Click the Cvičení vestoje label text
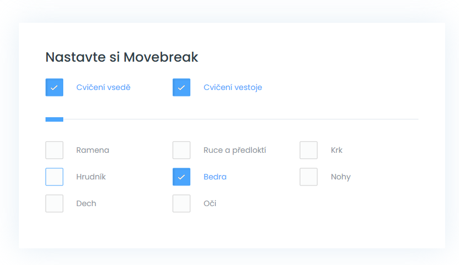 [233, 87]
